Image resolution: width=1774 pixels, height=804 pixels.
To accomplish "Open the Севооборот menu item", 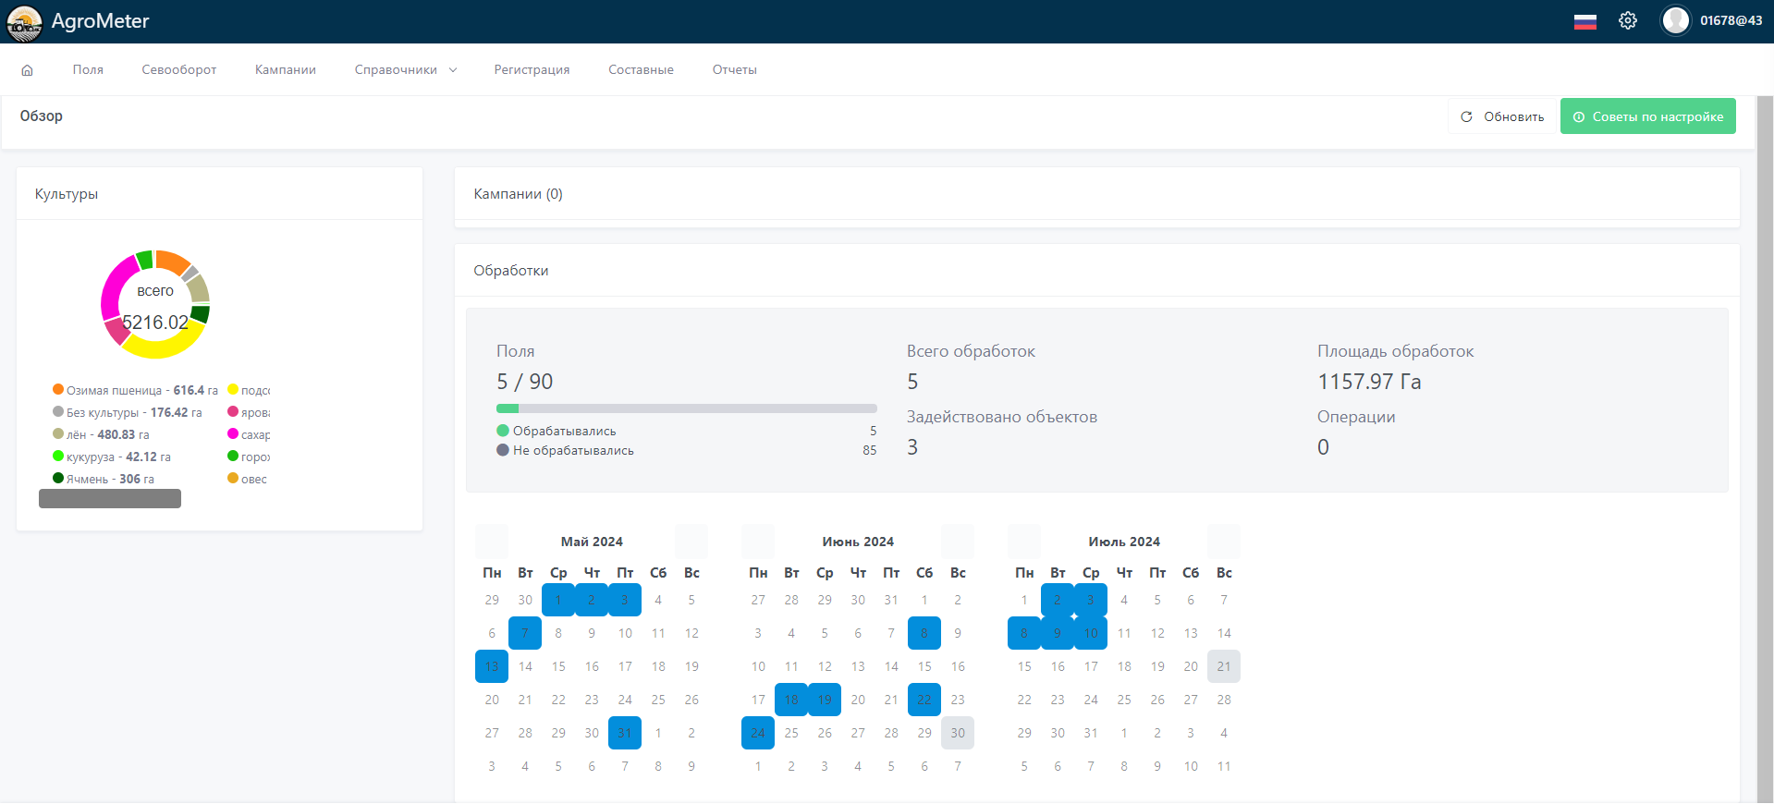I will coord(178,70).
